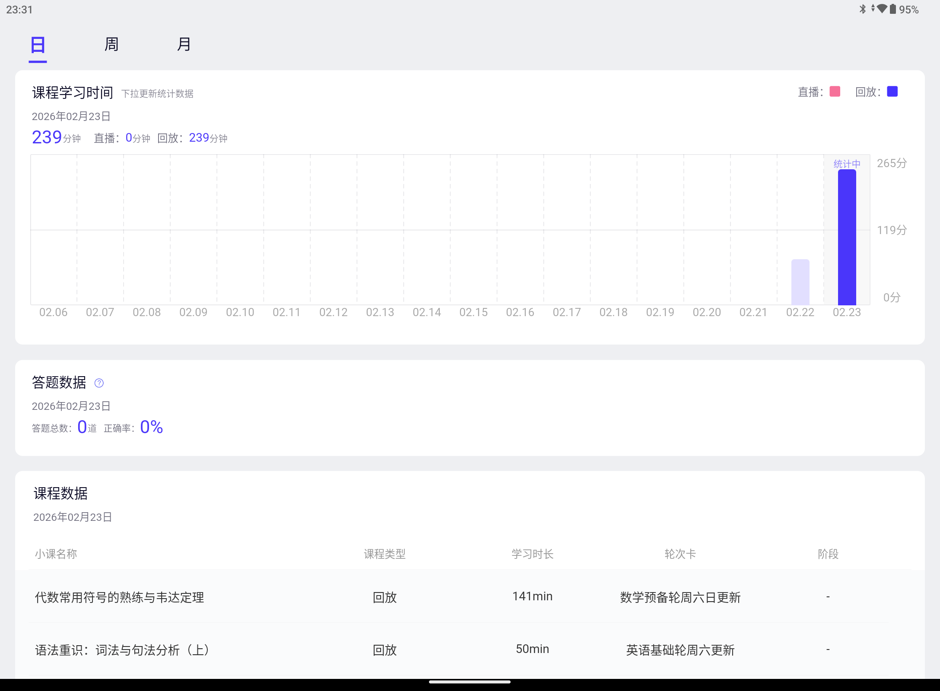
Task: Select the 日 (day) tab
Action: [38, 45]
